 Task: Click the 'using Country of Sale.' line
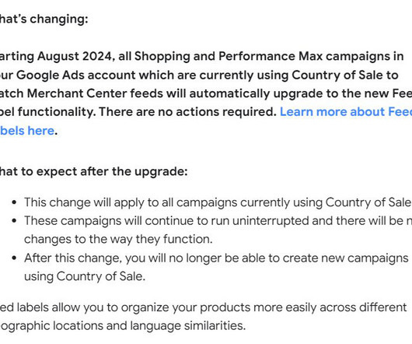pyautogui.click(x=85, y=276)
